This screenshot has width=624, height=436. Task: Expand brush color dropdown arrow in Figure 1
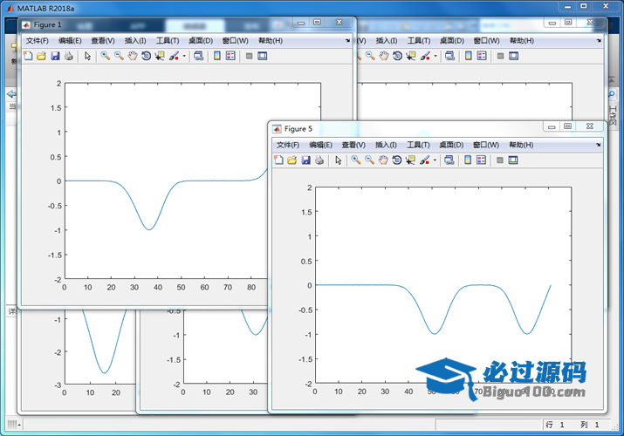point(184,56)
